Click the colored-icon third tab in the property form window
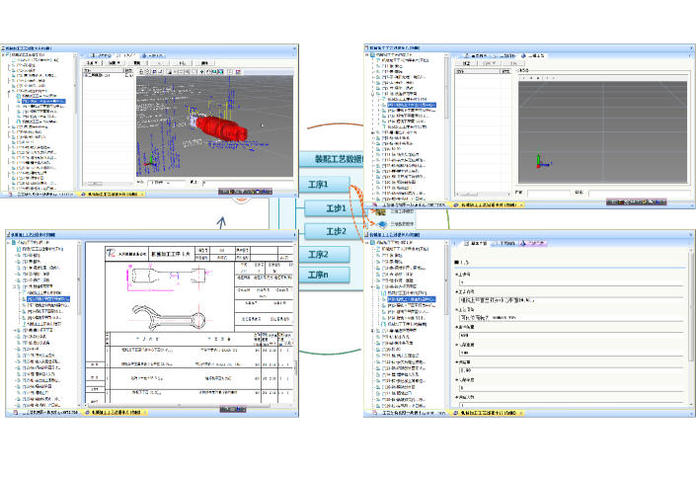Screen dimensions: 696x478 (x=533, y=243)
